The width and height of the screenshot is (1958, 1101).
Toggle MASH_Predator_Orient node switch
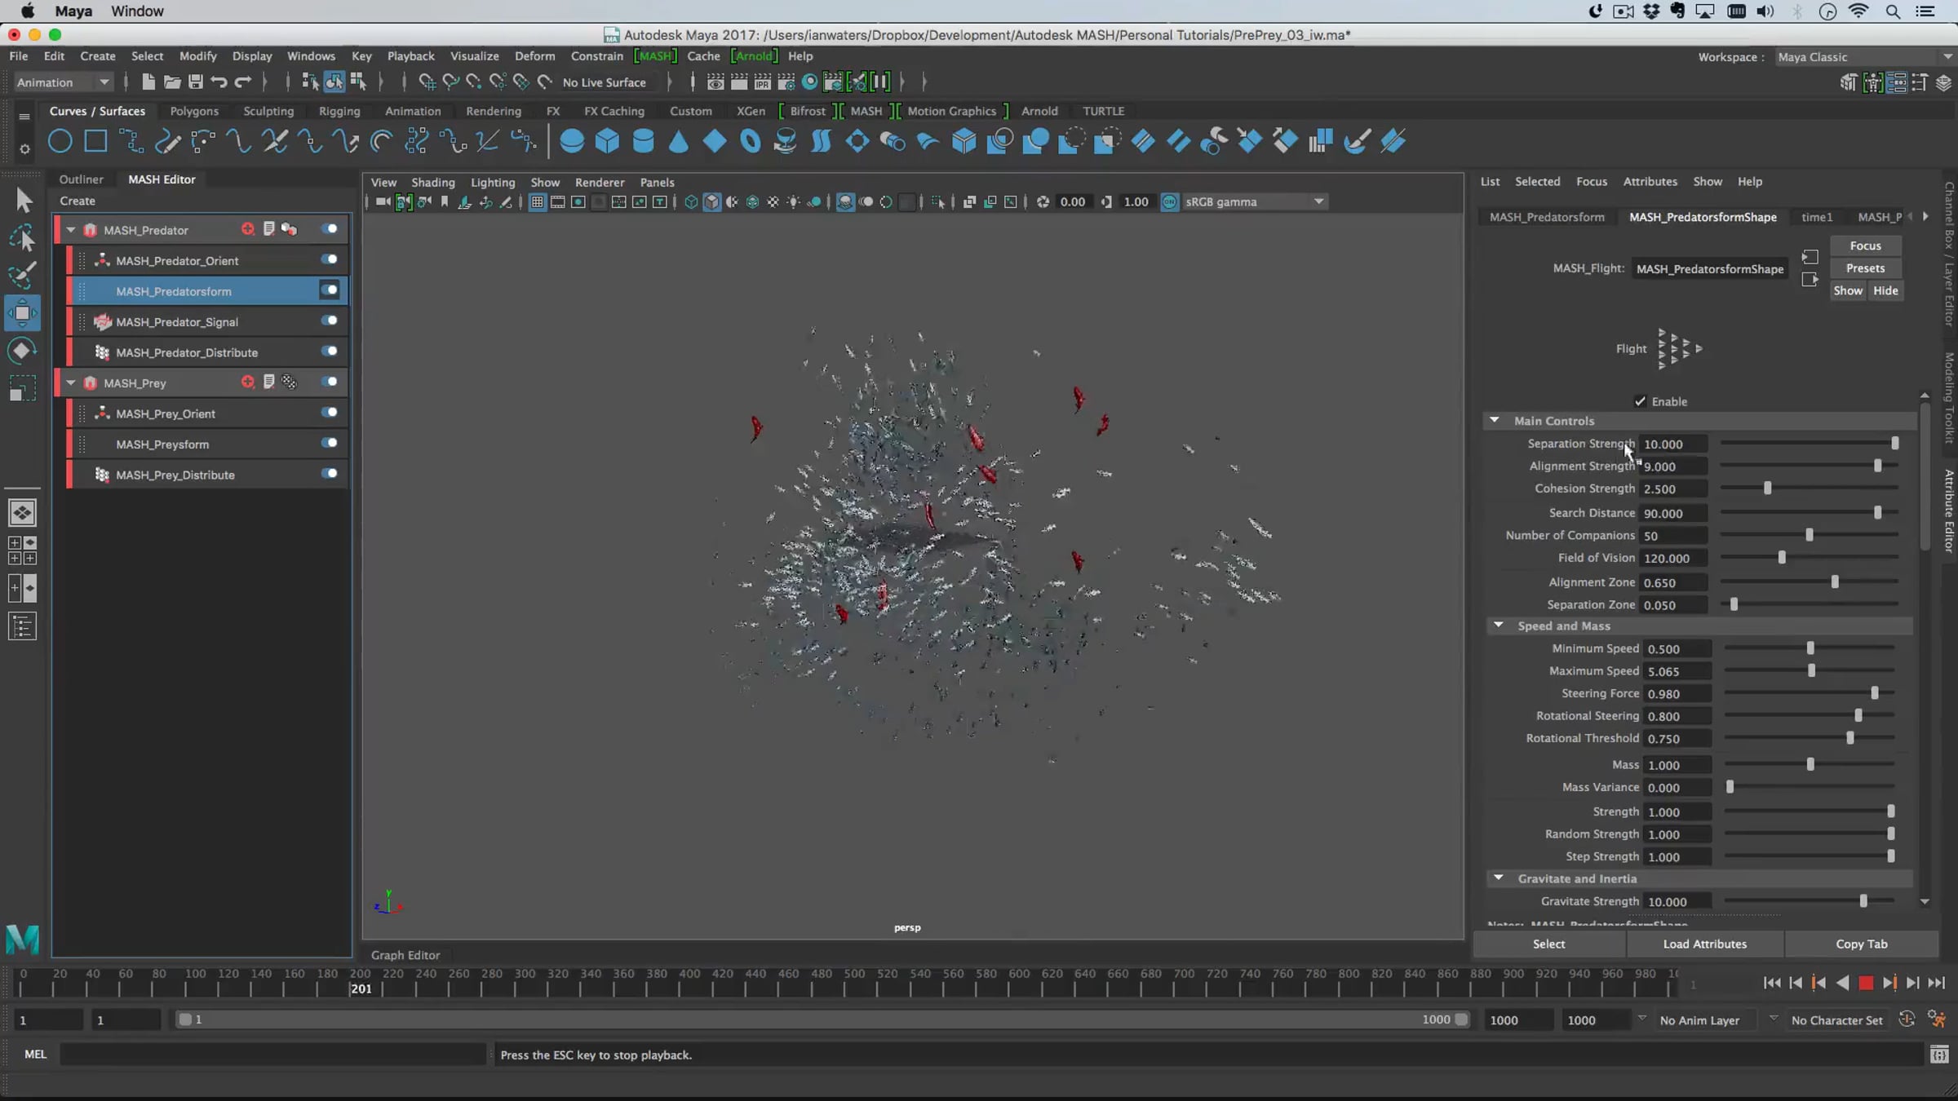coord(330,259)
